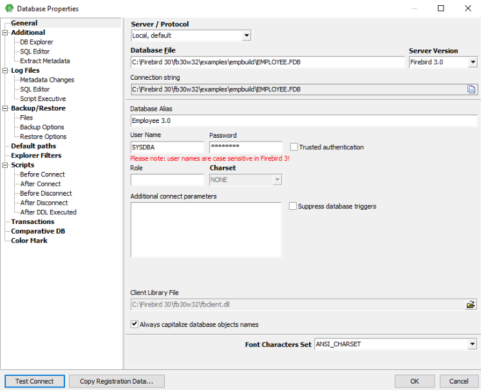Open the Server / Protocol dropdown
This screenshot has height=390, width=481.
point(247,36)
